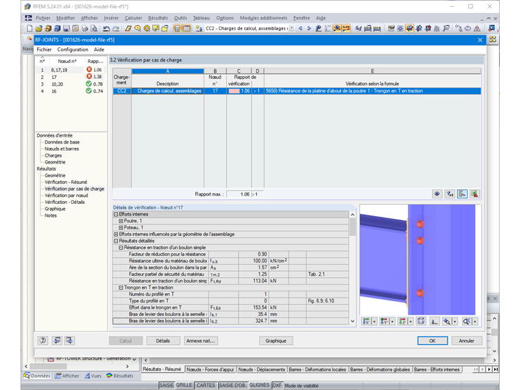Click the isometric view cube icon
This screenshot has width=521, height=390.
(x=421, y=321)
